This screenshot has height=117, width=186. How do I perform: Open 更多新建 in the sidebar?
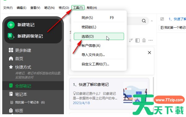click(23, 50)
